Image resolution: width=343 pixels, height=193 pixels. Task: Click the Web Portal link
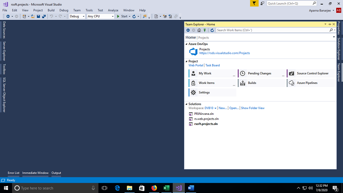(196, 66)
